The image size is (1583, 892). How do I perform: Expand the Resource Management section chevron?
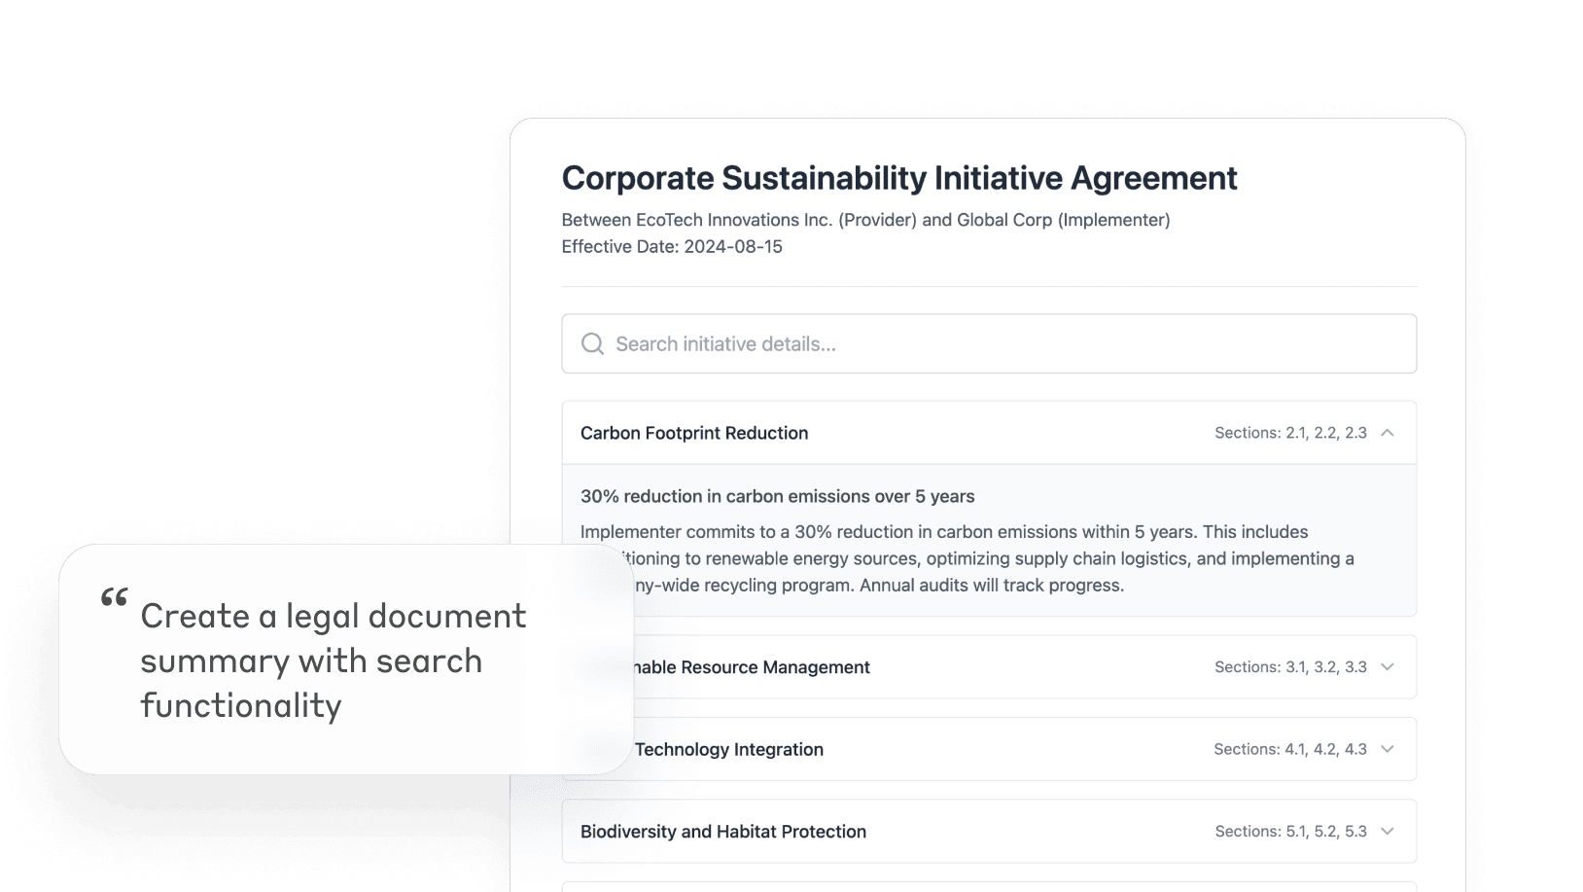tap(1387, 667)
